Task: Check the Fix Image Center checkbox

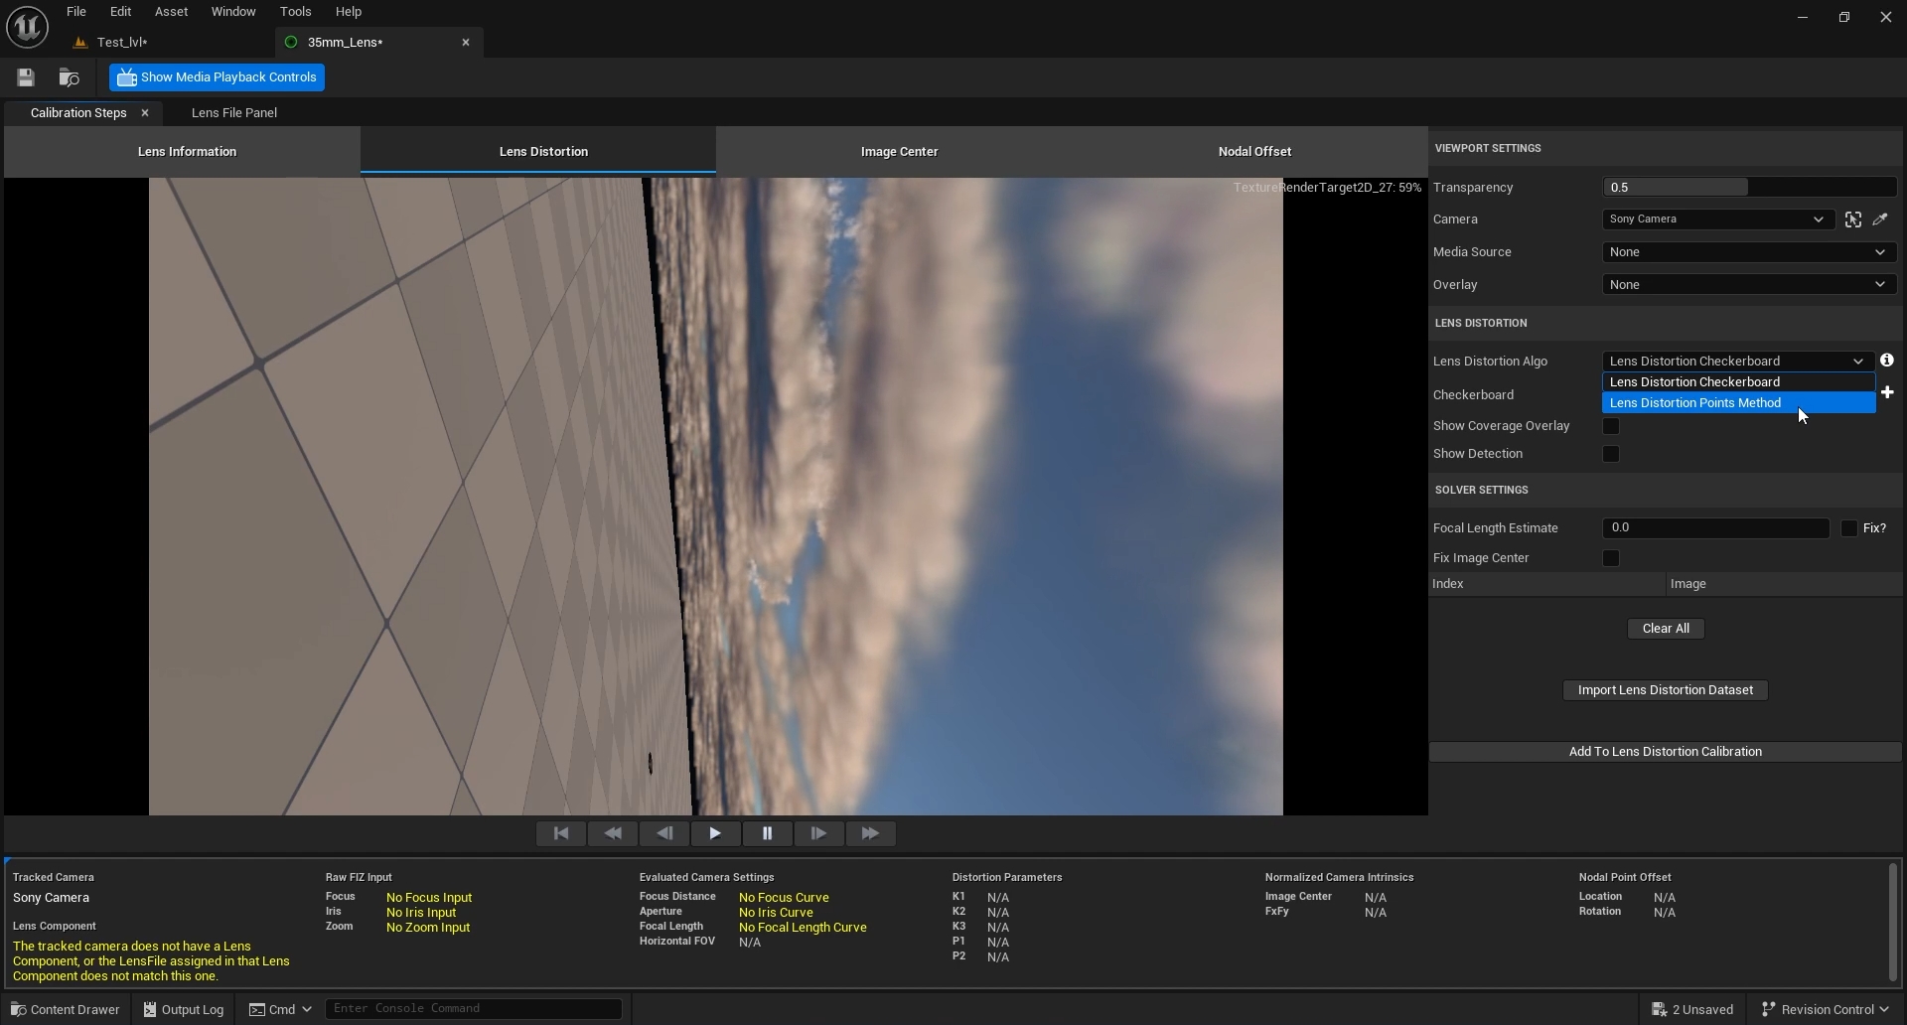Action: click(1611, 558)
